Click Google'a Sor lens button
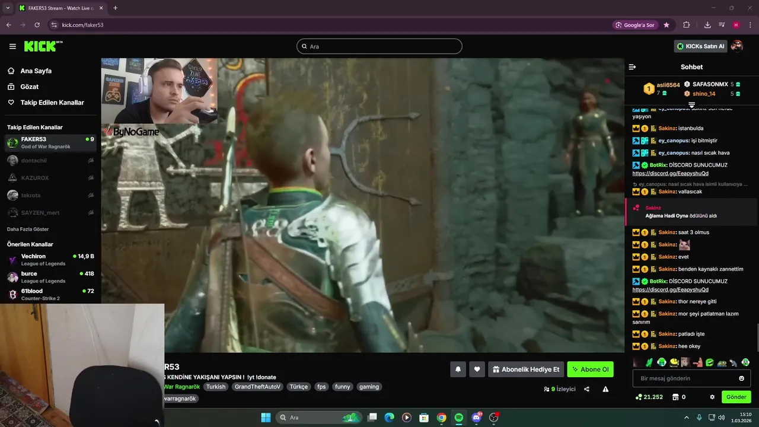This screenshot has height=427, width=759. tap(634, 25)
